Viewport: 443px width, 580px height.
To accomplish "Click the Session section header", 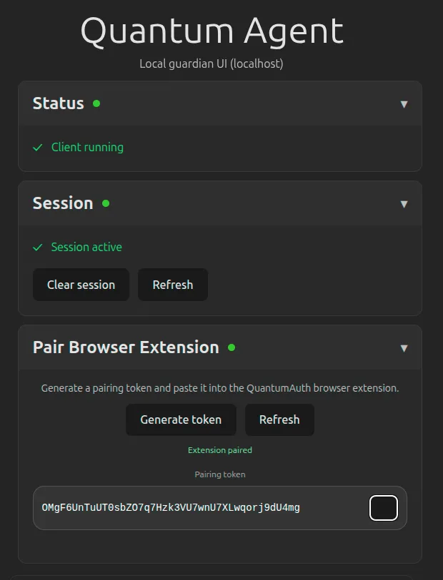I will pyautogui.click(x=62, y=203).
